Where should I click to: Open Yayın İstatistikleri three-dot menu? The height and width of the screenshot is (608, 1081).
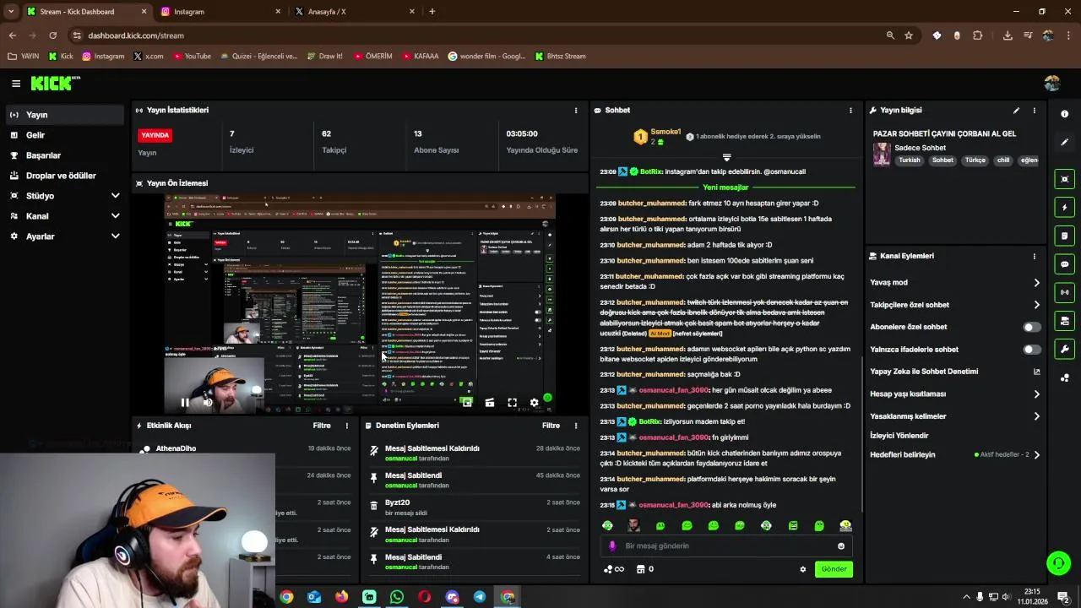tap(576, 111)
